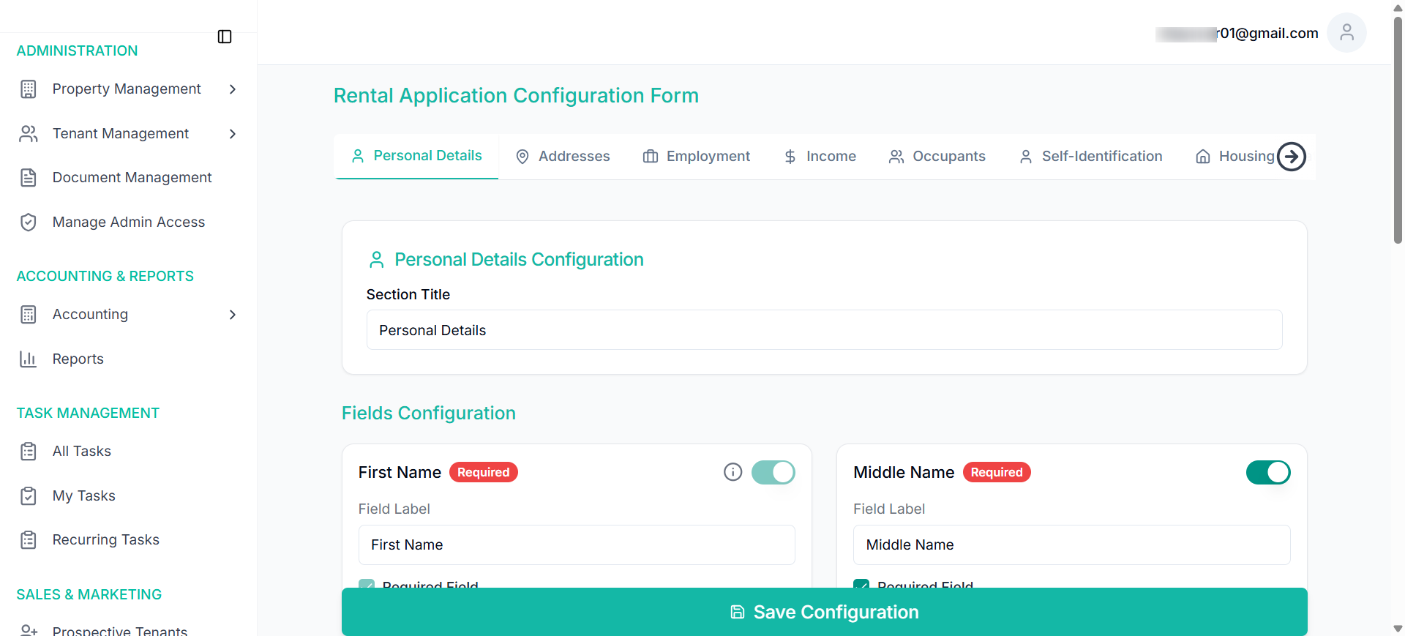Toggle First Name Required Field checkbox

pyautogui.click(x=367, y=584)
